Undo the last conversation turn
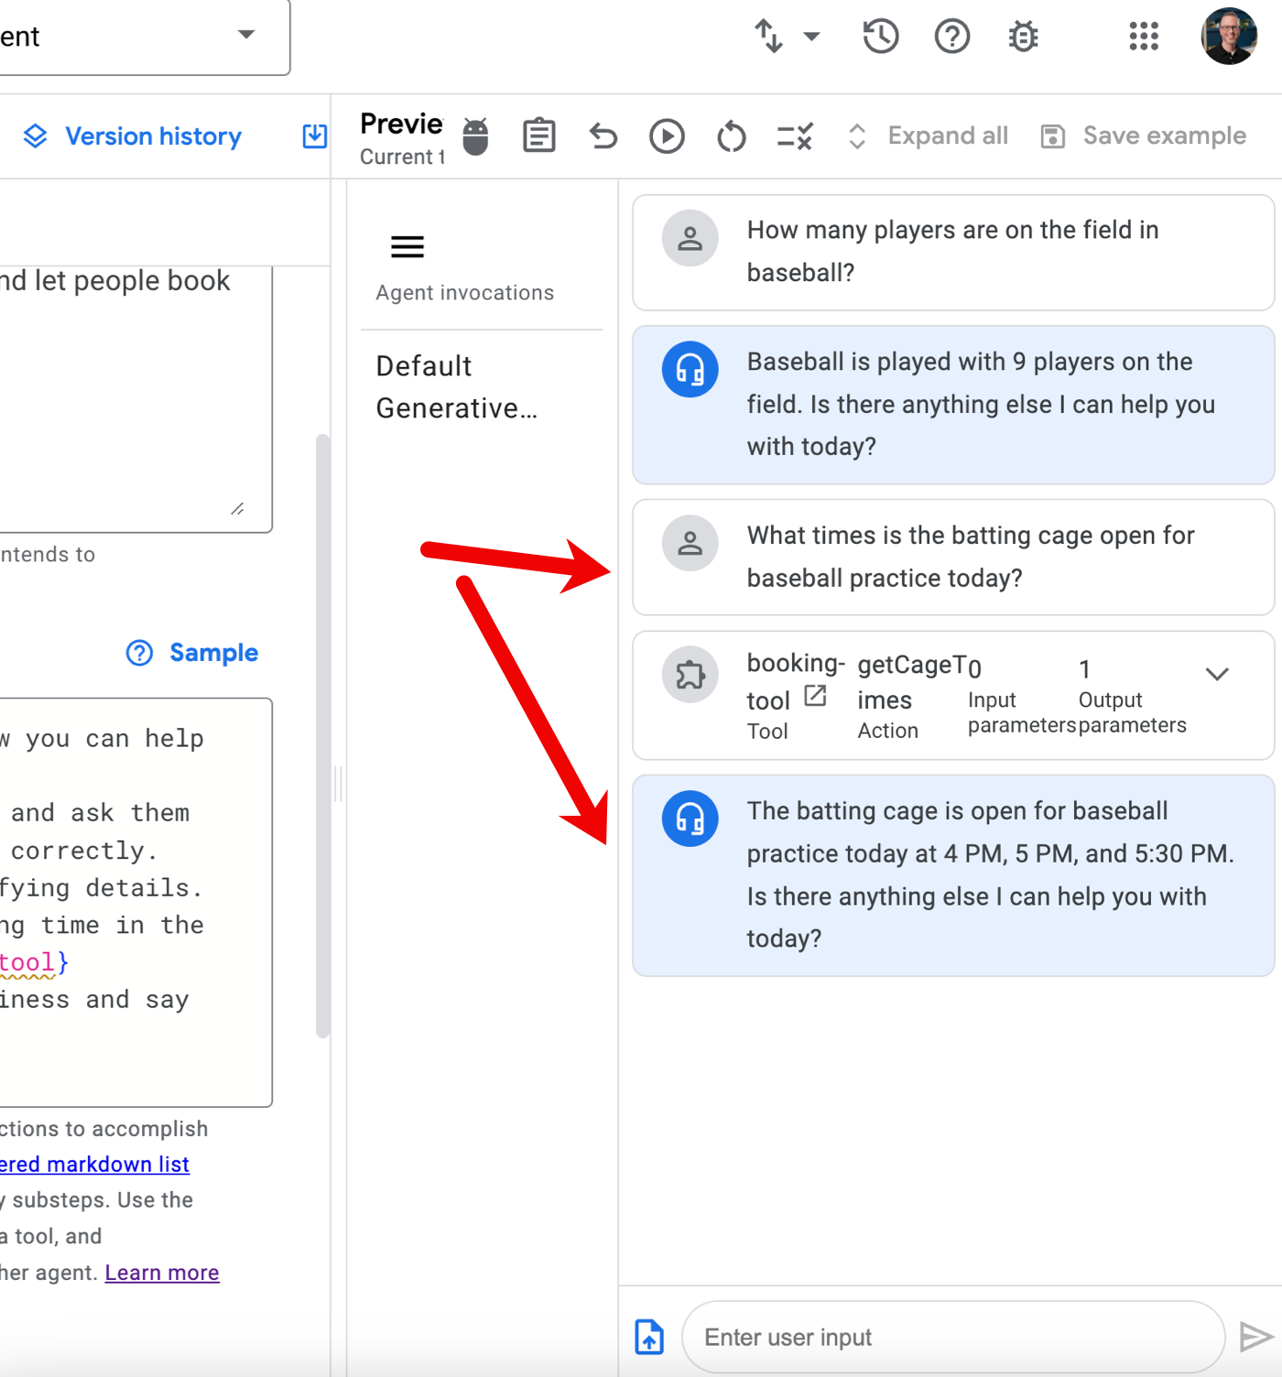The image size is (1282, 1377). click(x=603, y=136)
